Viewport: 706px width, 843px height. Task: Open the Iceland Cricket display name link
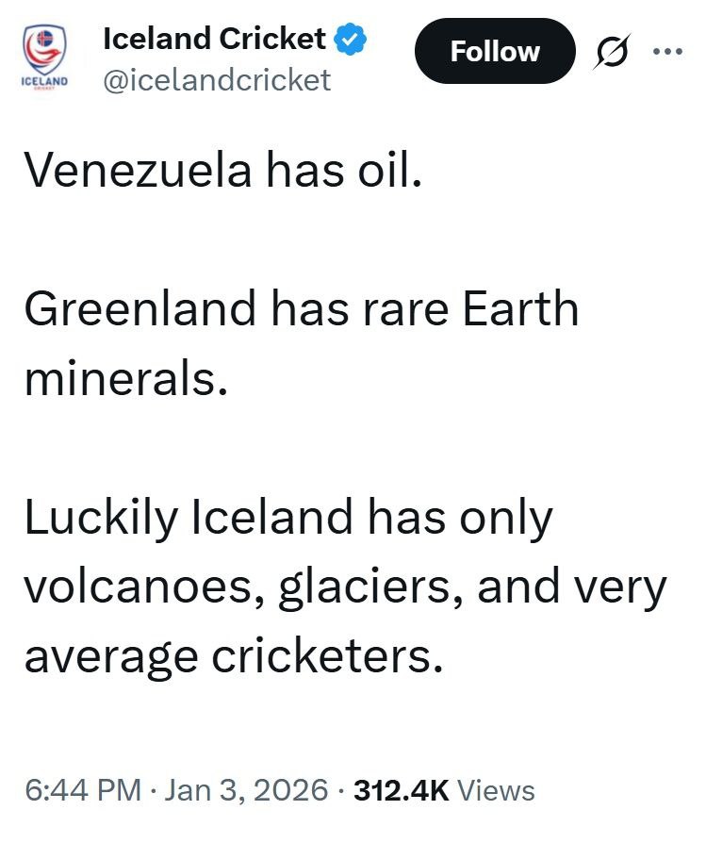pyautogui.click(x=214, y=40)
